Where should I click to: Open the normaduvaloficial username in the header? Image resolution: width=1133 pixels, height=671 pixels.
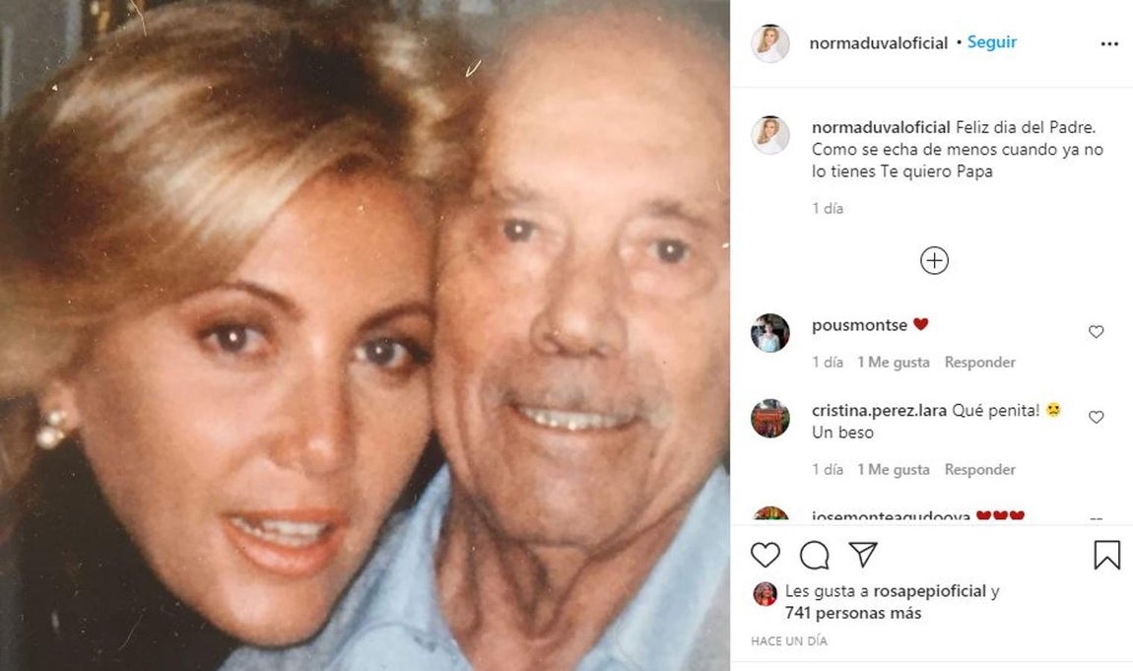[x=878, y=43]
